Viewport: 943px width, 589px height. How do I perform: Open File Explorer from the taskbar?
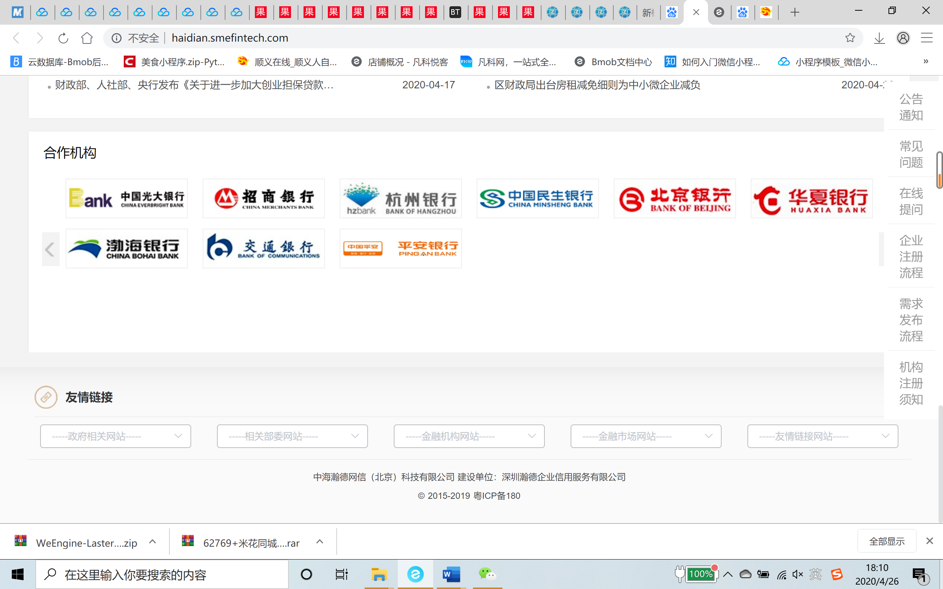pos(379,575)
